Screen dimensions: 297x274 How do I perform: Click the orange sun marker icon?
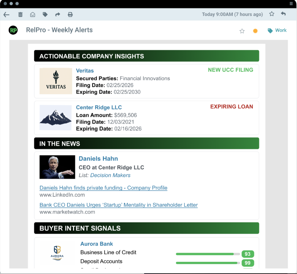pyautogui.click(x=255, y=31)
